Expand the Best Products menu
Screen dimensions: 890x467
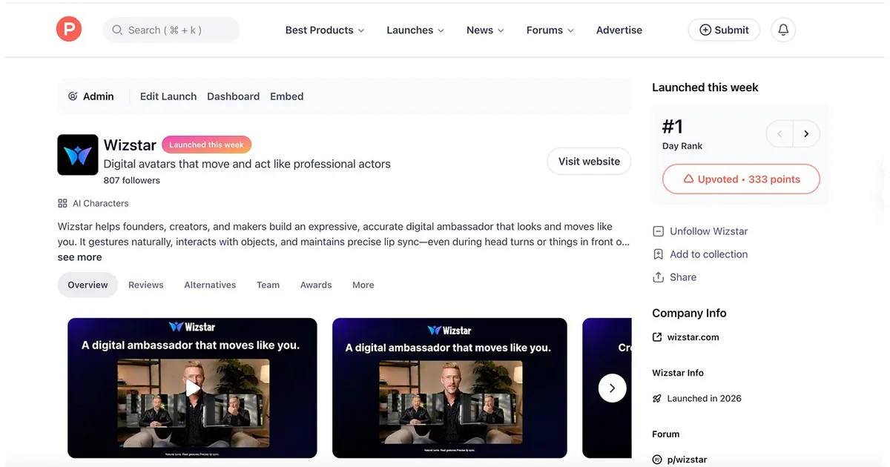click(325, 30)
